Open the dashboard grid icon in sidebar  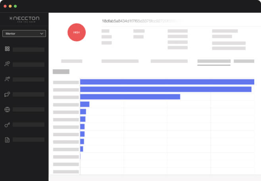pos(7,49)
